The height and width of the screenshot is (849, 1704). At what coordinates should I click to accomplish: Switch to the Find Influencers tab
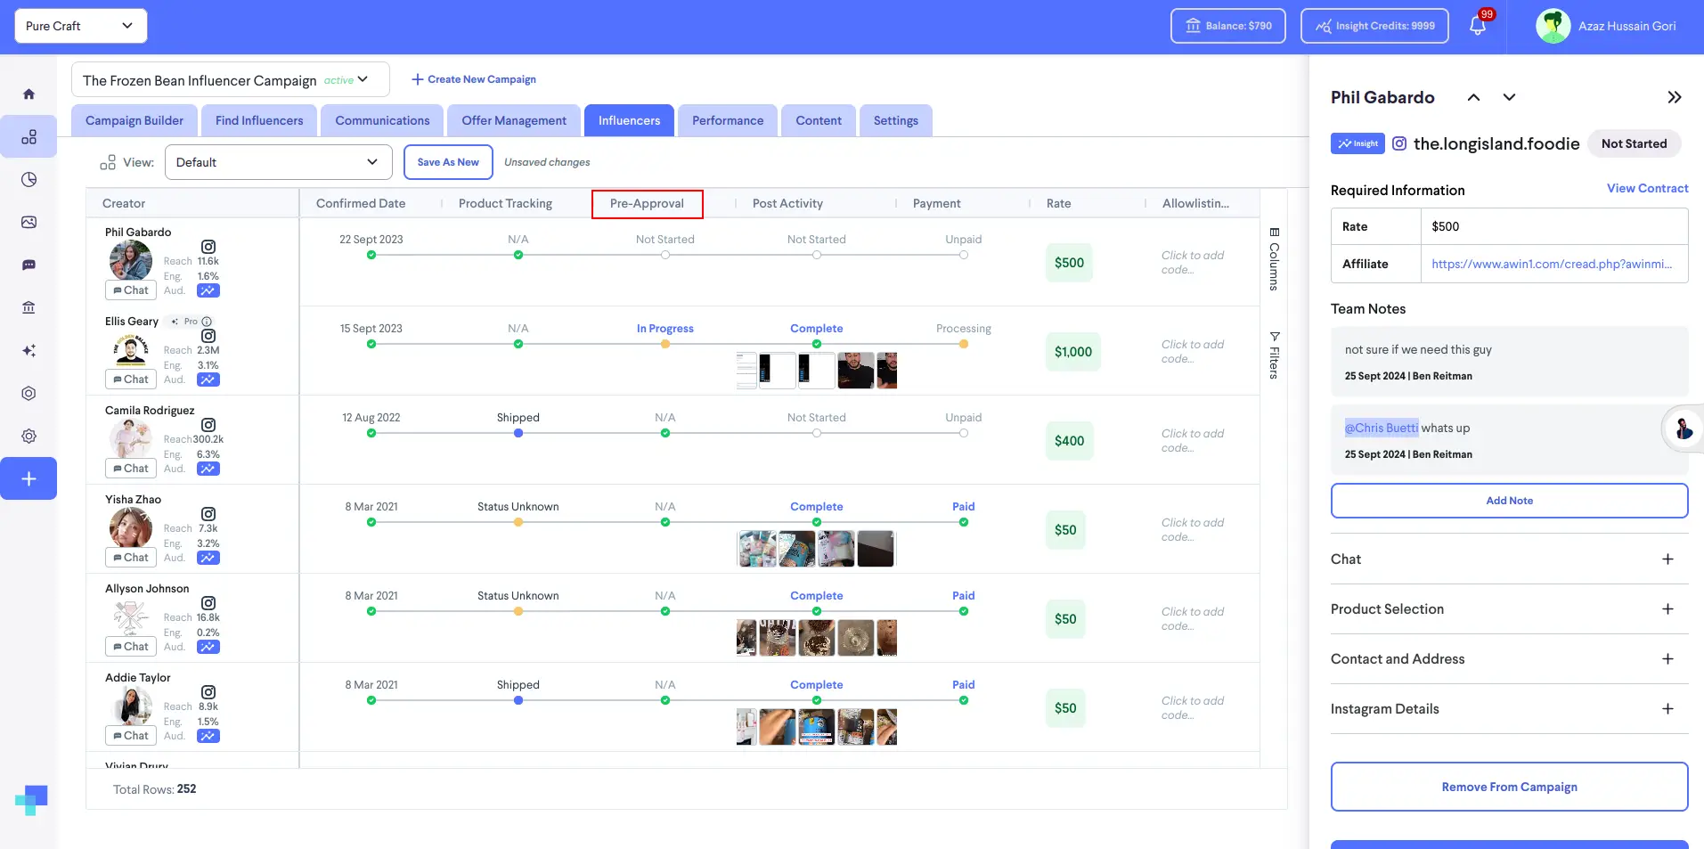point(259,120)
